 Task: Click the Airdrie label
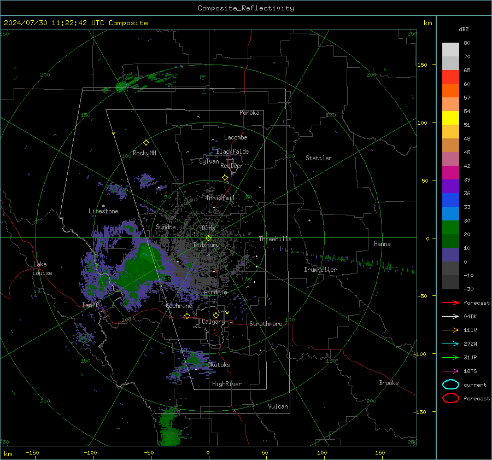215,292
